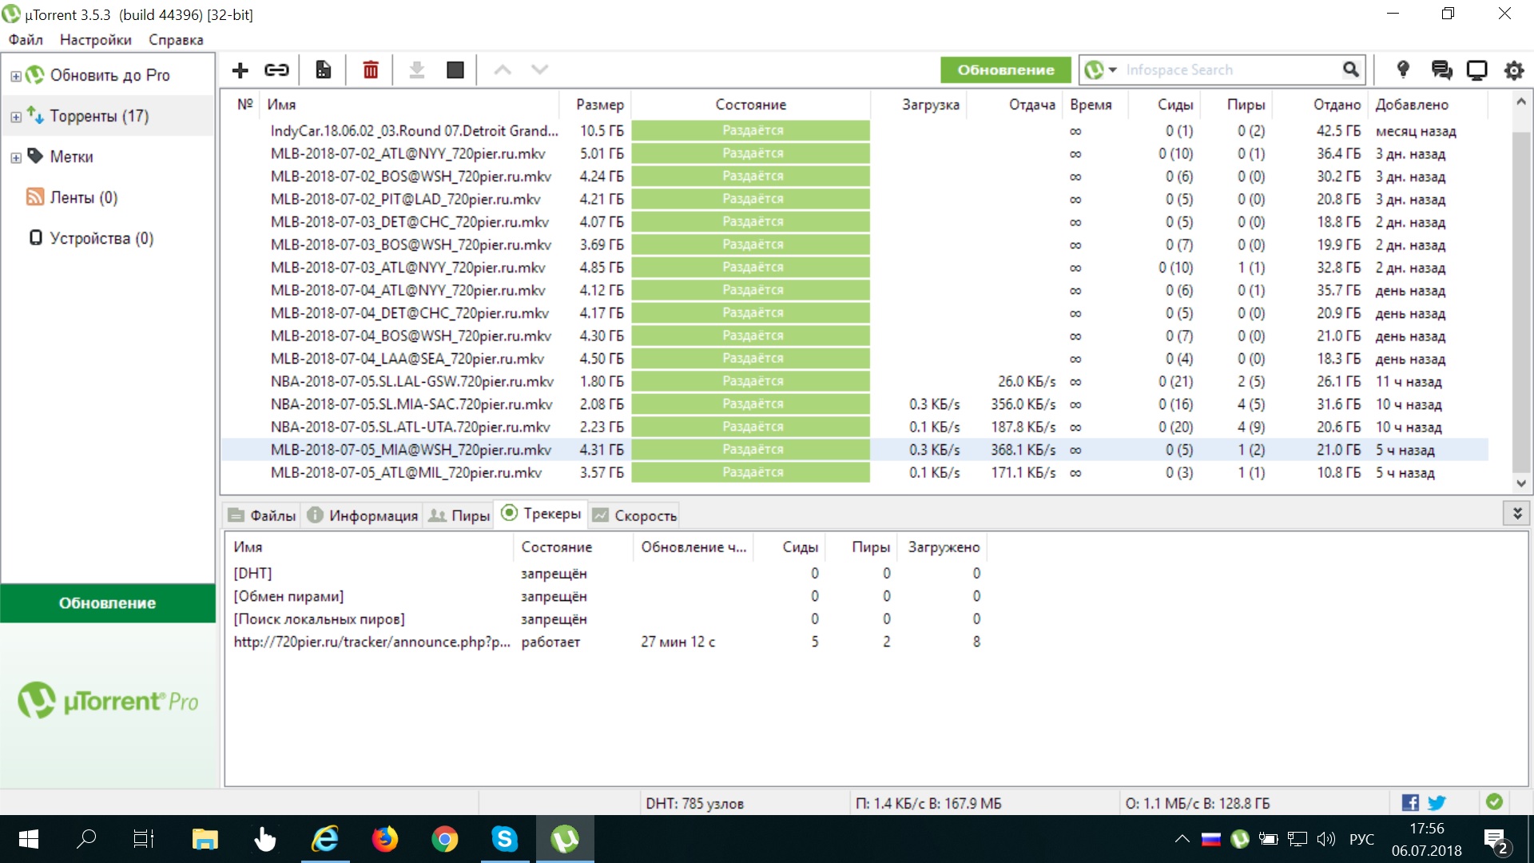Click torrent list scrollbar down arrow
Viewport: 1534px width, 863px height.
(x=1521, y=483)
